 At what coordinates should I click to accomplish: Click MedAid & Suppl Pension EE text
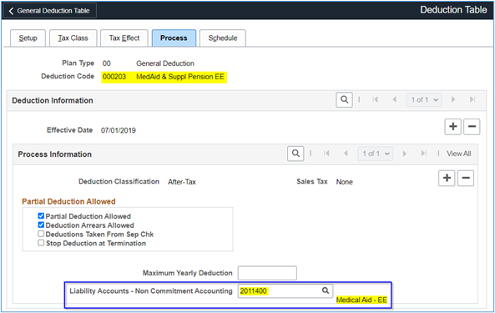[180, 77]
